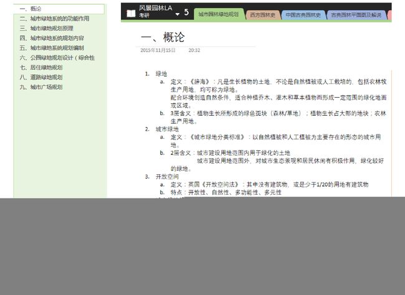Select page 一、概论 in page list

click(x=59, y=9)
